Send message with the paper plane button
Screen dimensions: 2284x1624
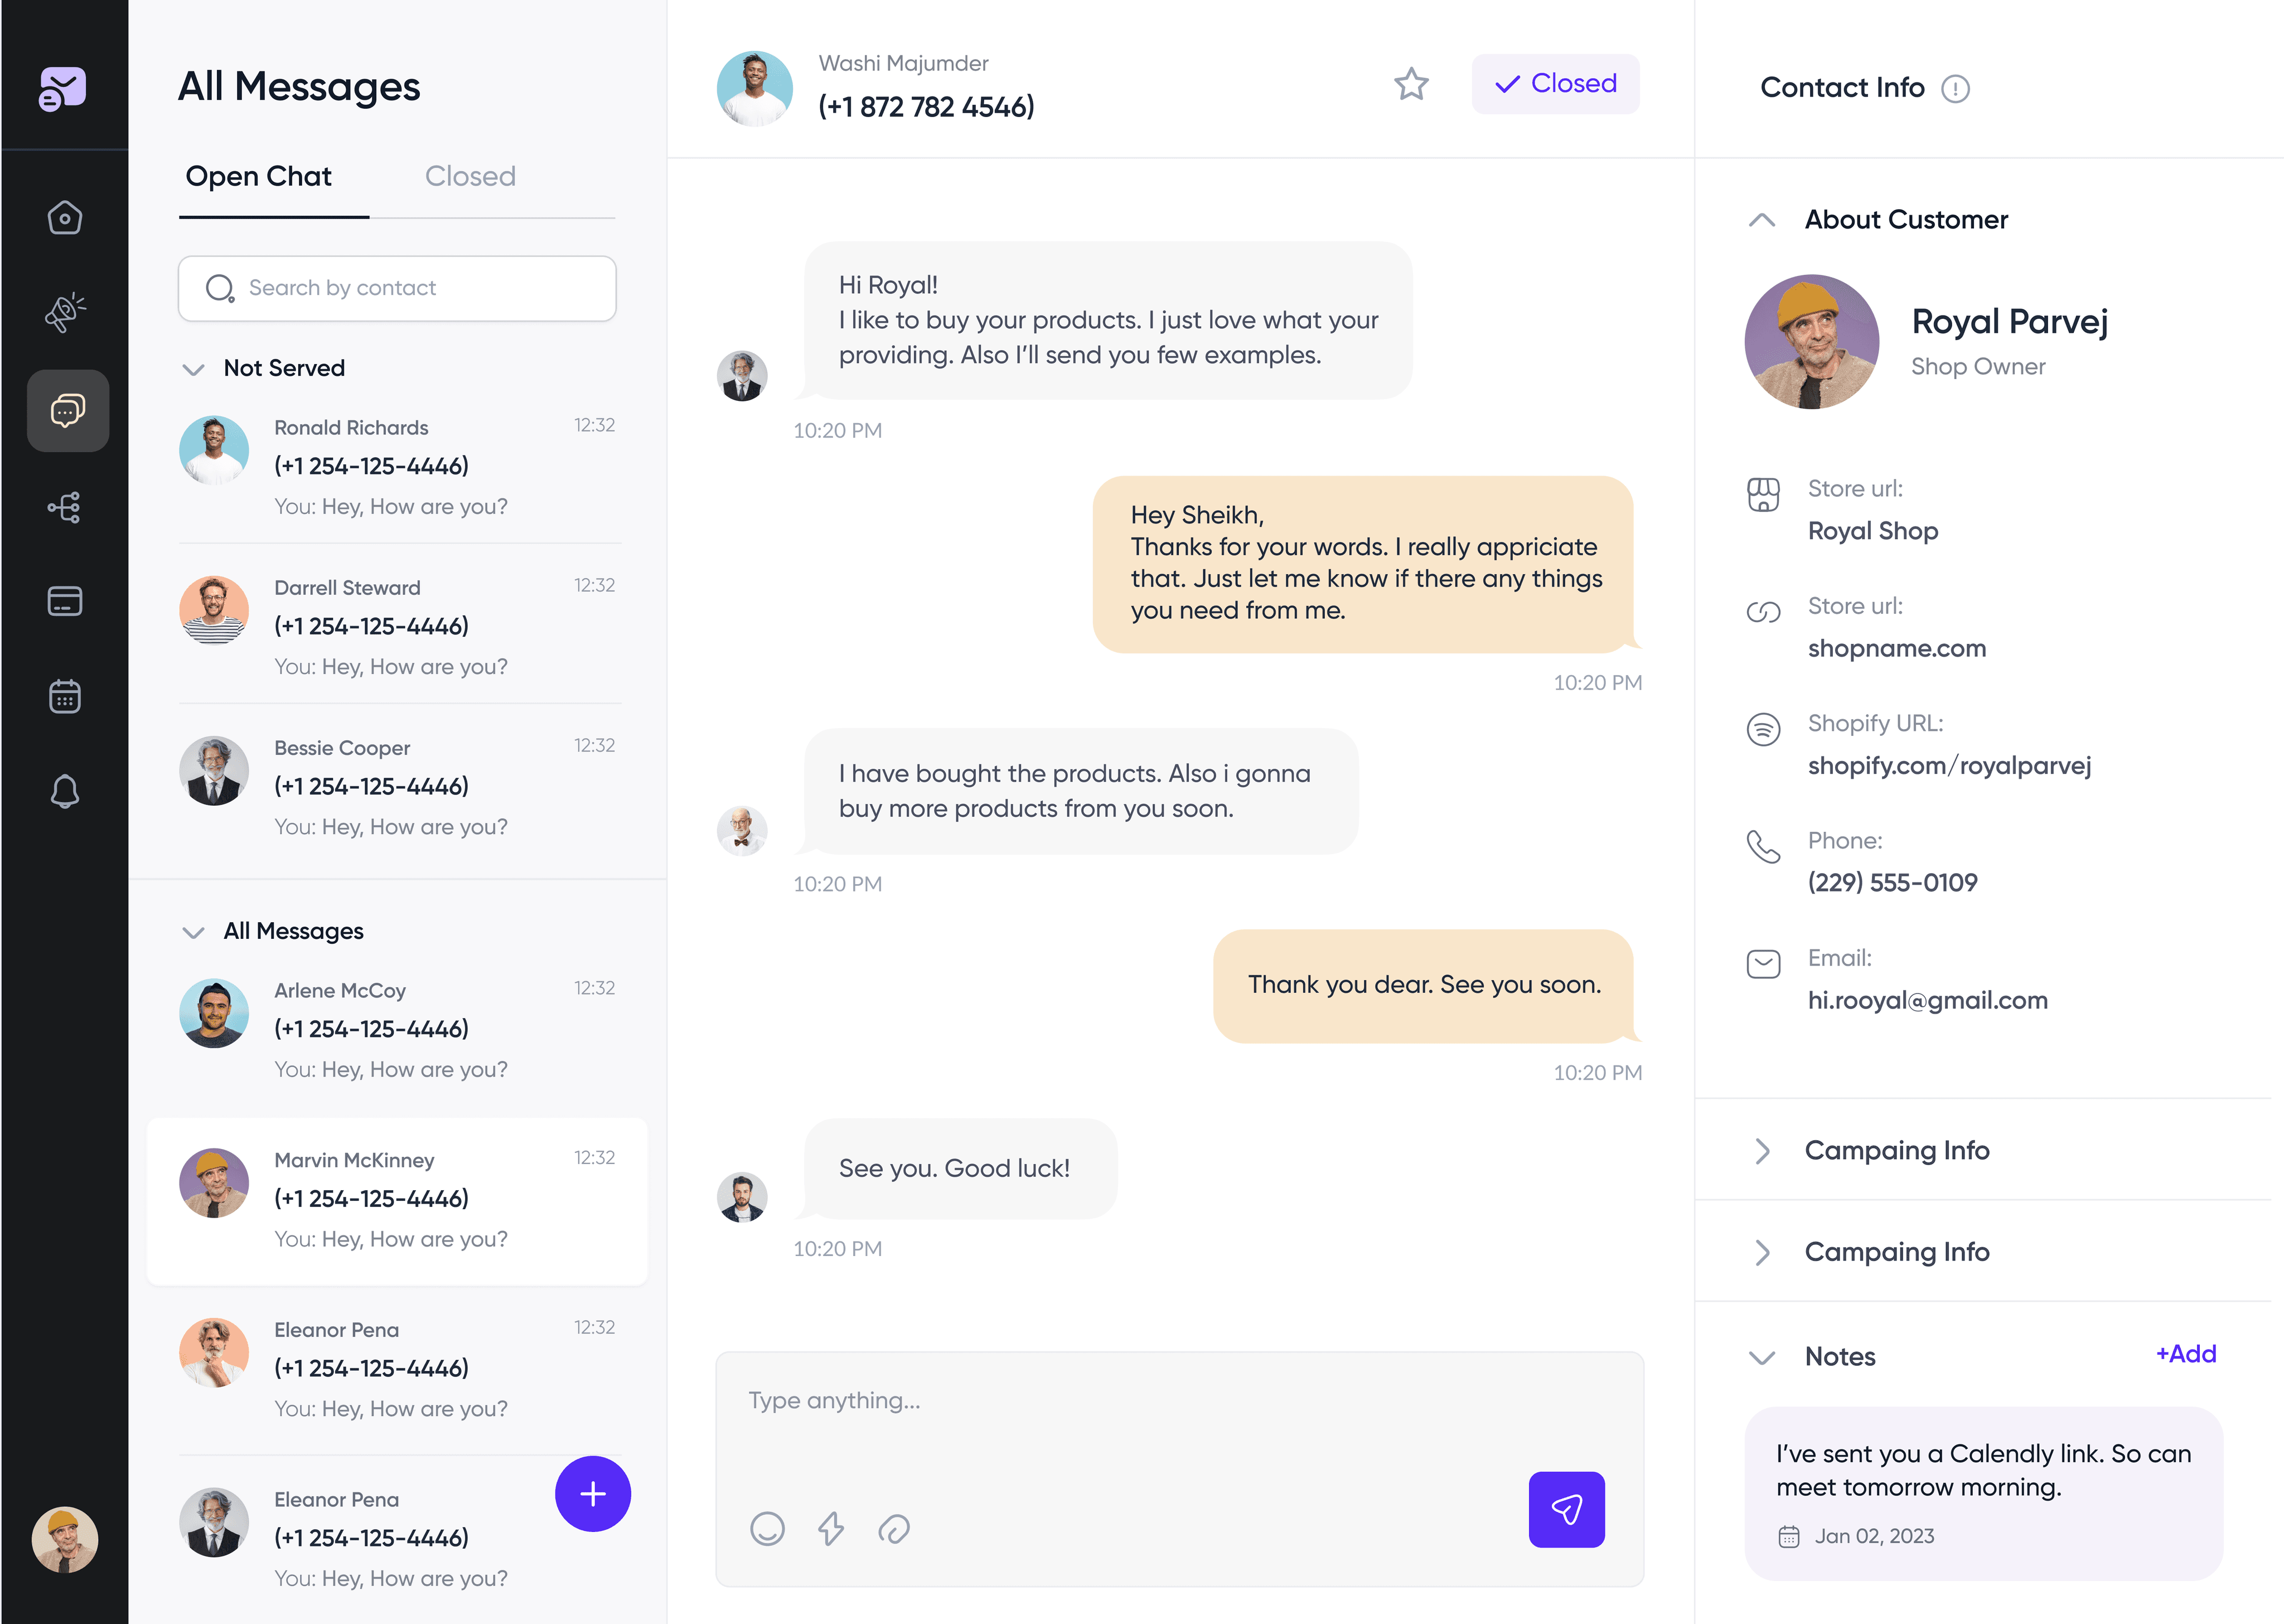[1566, 1509]
